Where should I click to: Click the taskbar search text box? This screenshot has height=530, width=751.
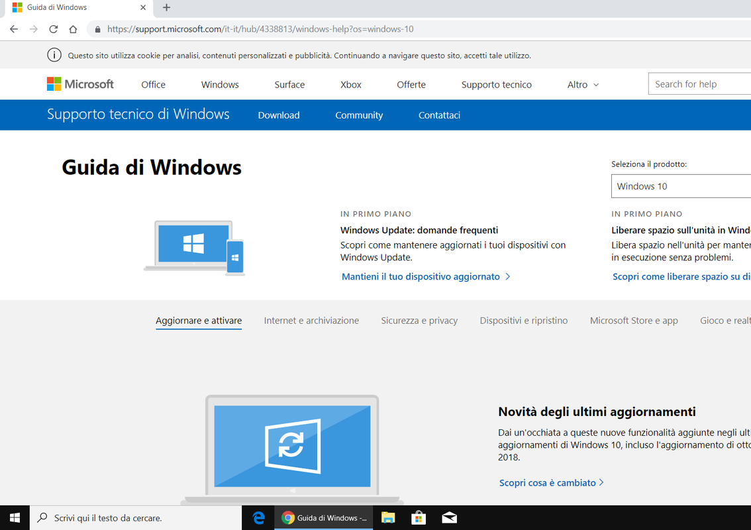[x=136, y=517]
